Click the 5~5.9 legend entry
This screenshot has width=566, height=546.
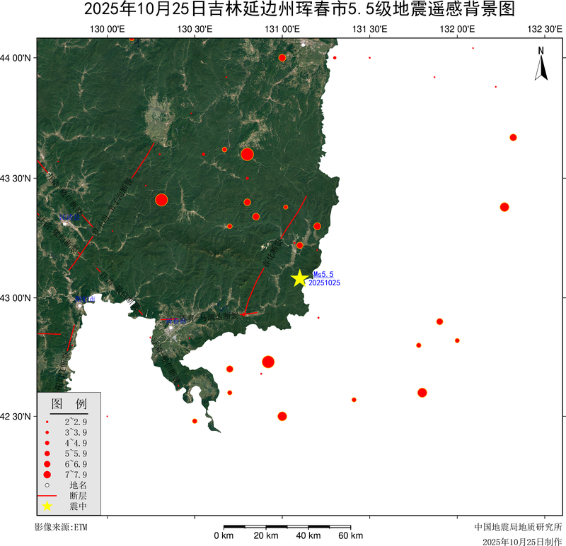[47, 453]
